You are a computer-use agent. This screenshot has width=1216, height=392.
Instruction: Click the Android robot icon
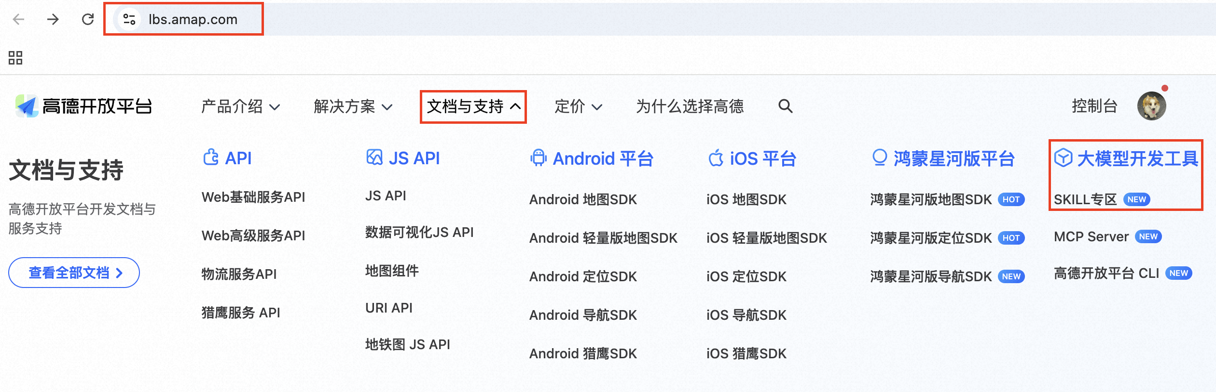click(538, 158)
